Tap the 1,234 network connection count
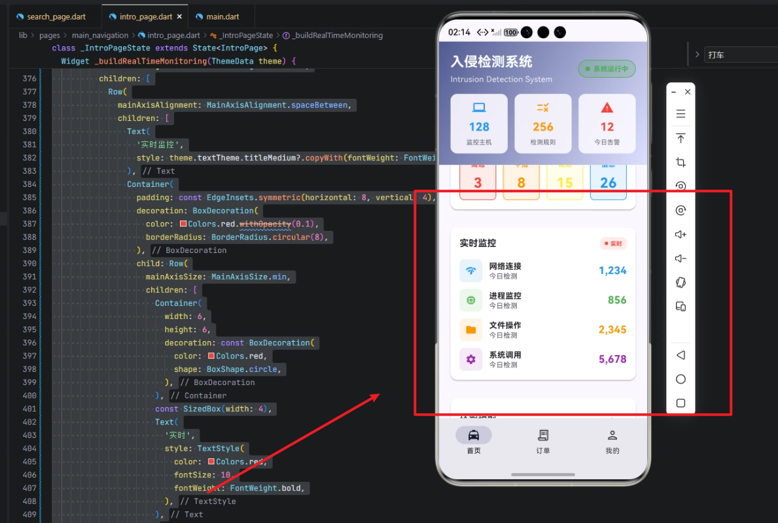 [x=612, y=270]
